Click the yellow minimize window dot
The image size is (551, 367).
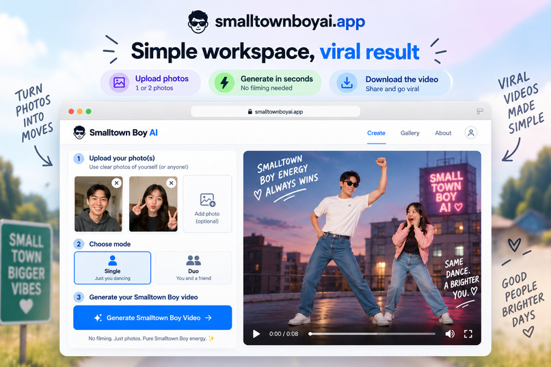click(80, 111)
